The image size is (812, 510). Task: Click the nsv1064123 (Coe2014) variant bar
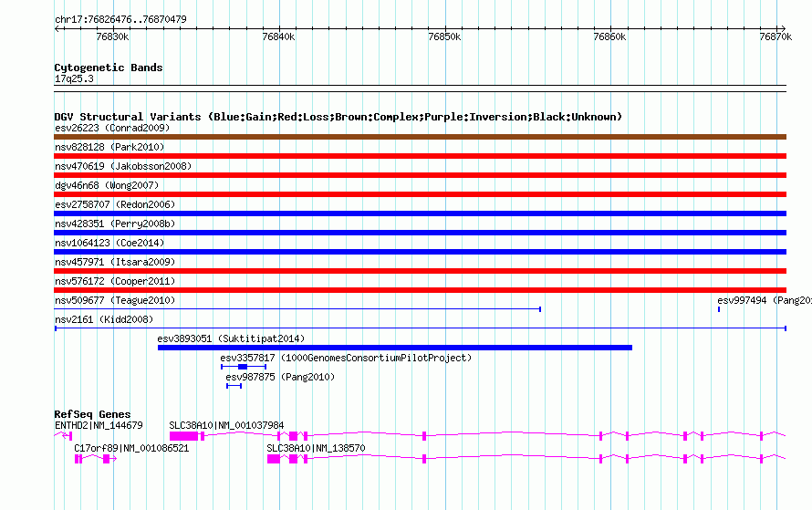click(420, 252)
